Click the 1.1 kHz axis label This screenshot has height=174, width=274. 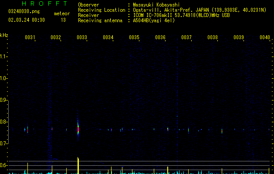3,57
